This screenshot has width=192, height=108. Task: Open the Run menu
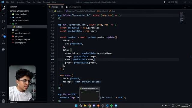click(39, 2)
